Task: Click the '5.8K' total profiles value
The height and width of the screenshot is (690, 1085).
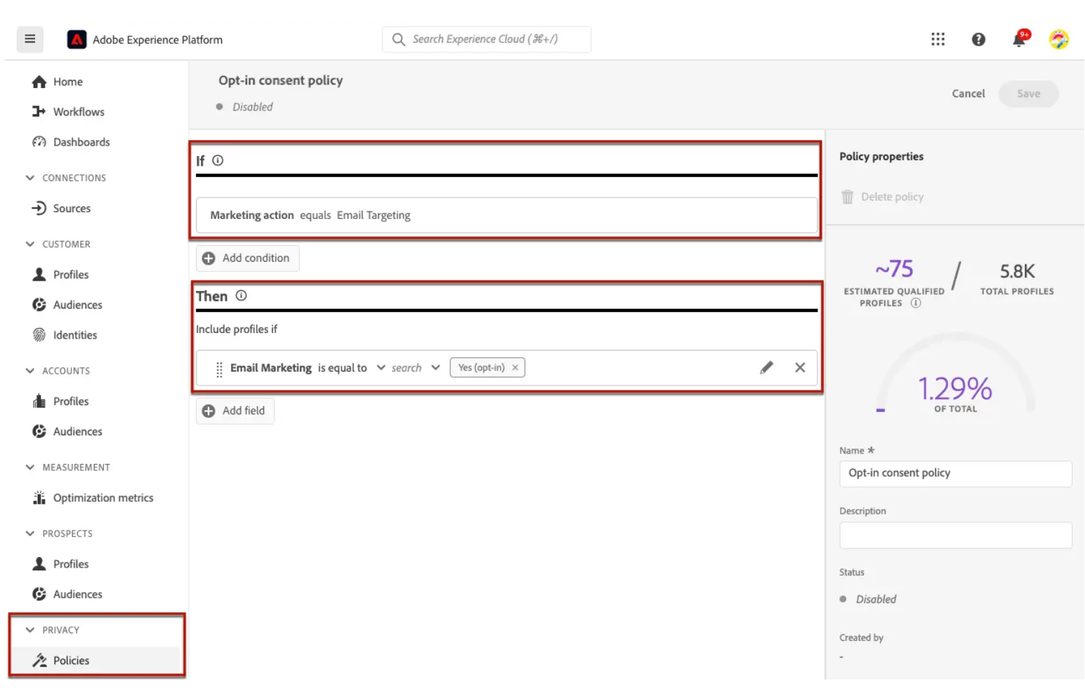Action: 1017,271
